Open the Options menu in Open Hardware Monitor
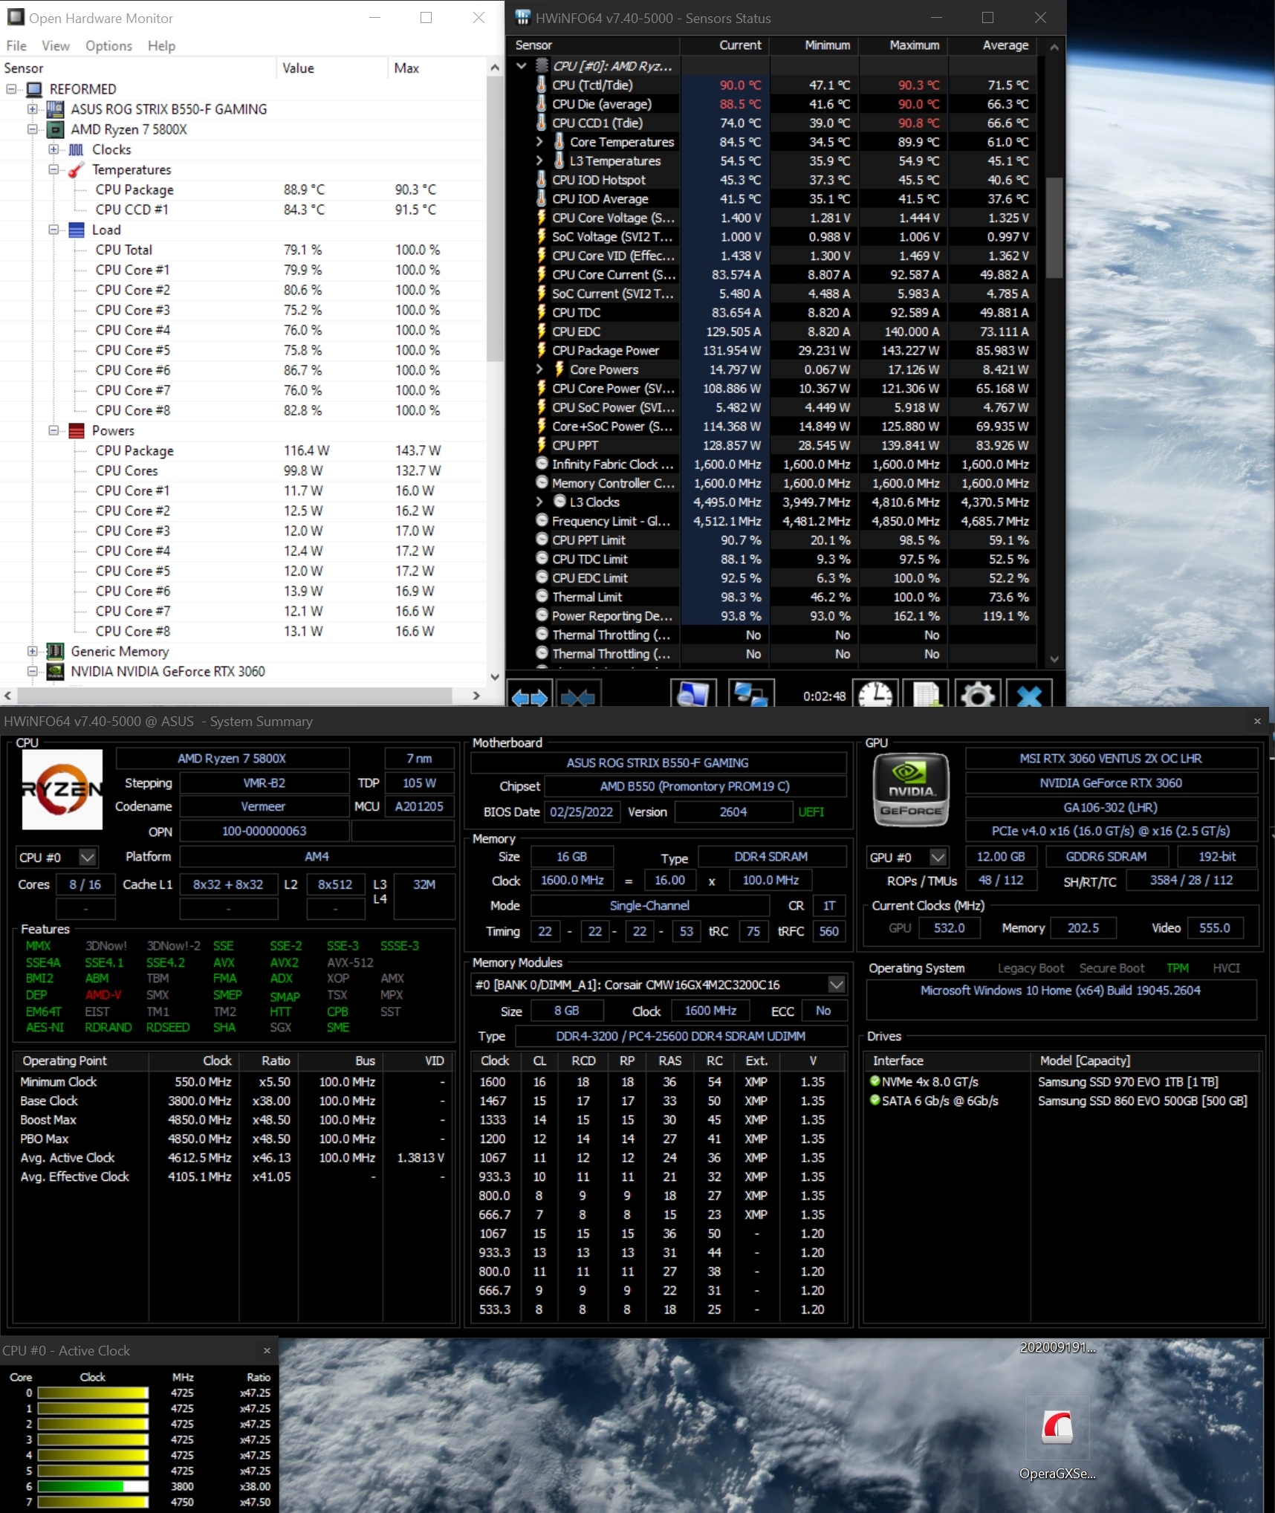This screenshot has width=1275, height=1513. 108,46
